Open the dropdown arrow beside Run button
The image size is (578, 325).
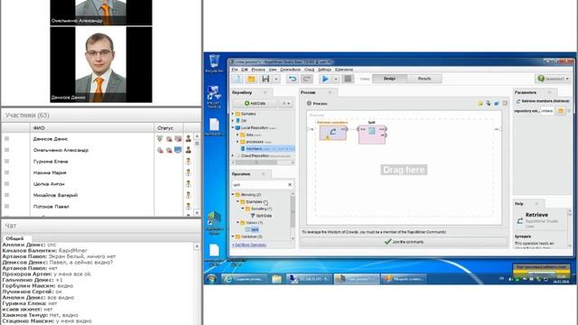[x=335, y=79]
